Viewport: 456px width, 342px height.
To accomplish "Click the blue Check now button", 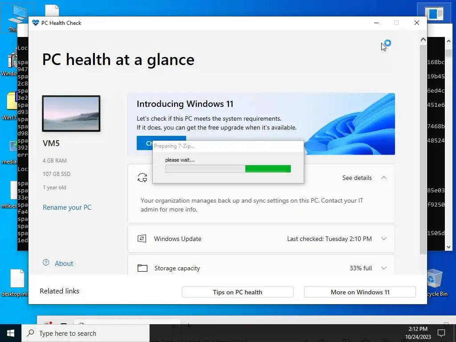I will click(145, 143).
